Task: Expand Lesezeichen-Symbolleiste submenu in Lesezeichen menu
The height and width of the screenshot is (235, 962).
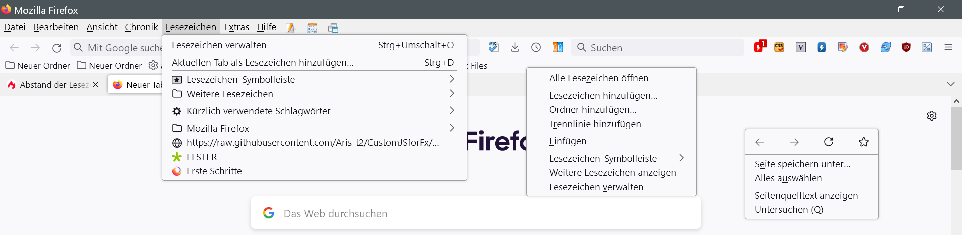Action: (314, 79)
